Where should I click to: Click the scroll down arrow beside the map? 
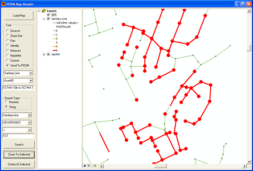[249, 162]
